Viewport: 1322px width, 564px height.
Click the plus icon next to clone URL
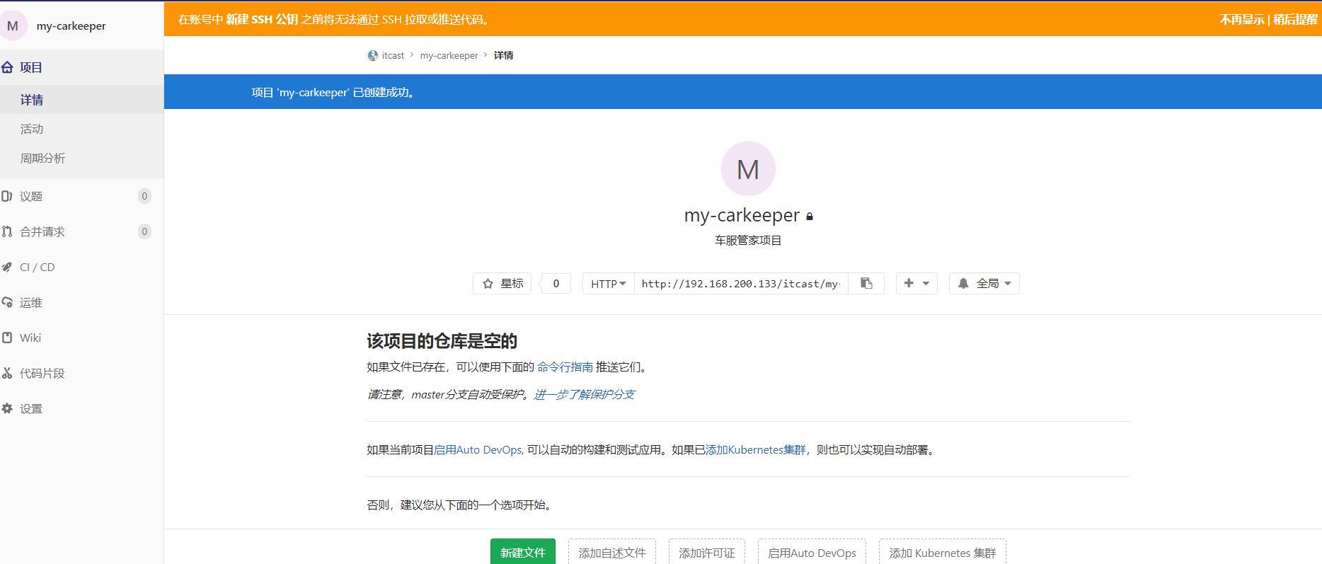coord(909,283)
